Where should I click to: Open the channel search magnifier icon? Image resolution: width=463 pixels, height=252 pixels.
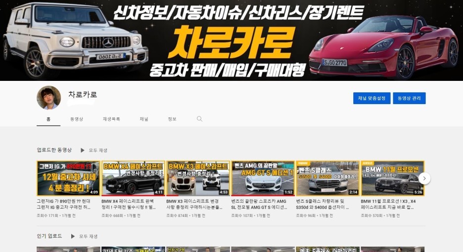[200, 119]
